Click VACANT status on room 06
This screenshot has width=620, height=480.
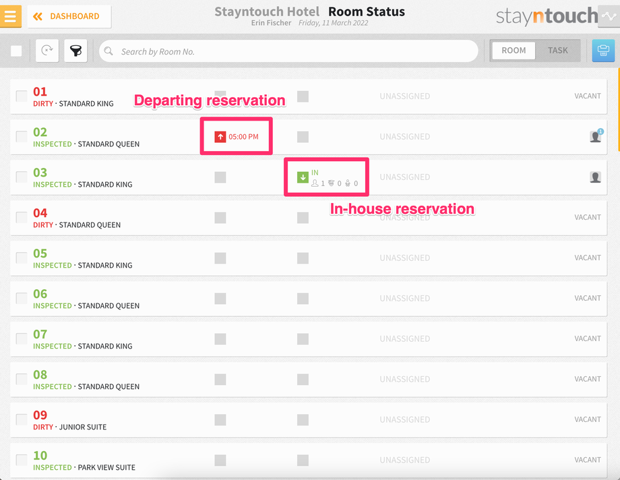coord(588,299)
